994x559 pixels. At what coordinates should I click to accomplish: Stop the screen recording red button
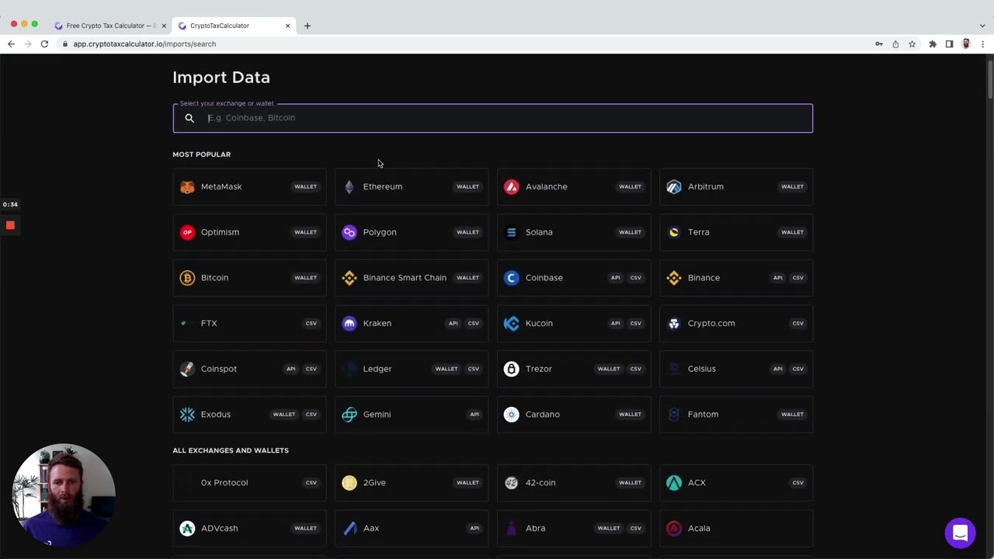tap(10, 225)
